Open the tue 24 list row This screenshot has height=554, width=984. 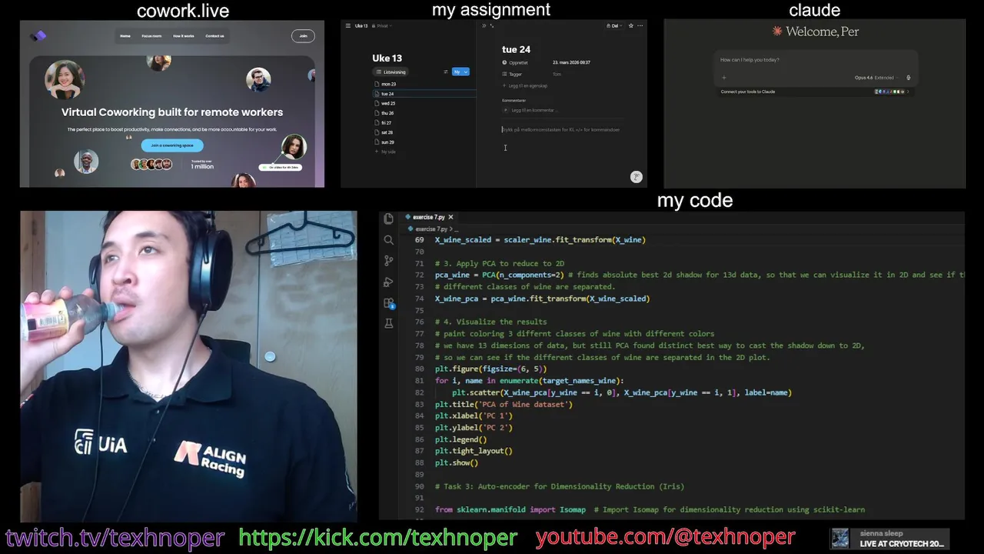click(x=425, y=94)
